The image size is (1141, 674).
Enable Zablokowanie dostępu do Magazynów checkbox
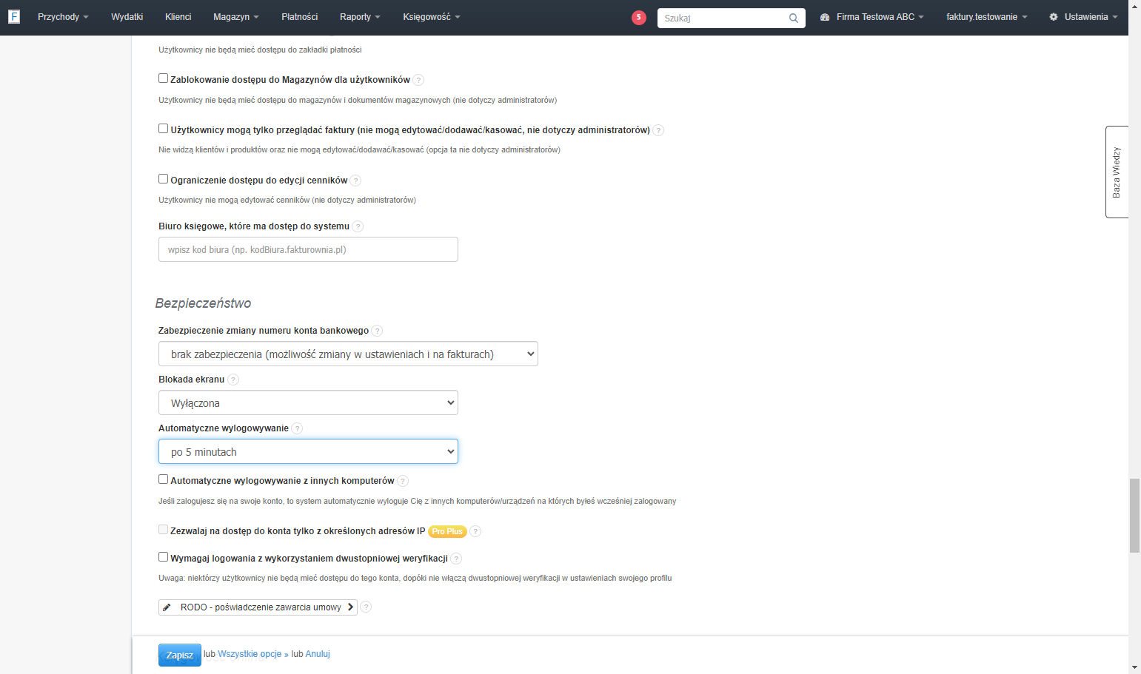point(163,78)
